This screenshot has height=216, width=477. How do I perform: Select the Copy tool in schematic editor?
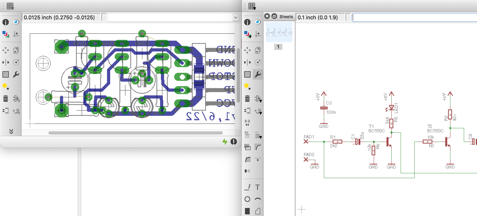257,50
